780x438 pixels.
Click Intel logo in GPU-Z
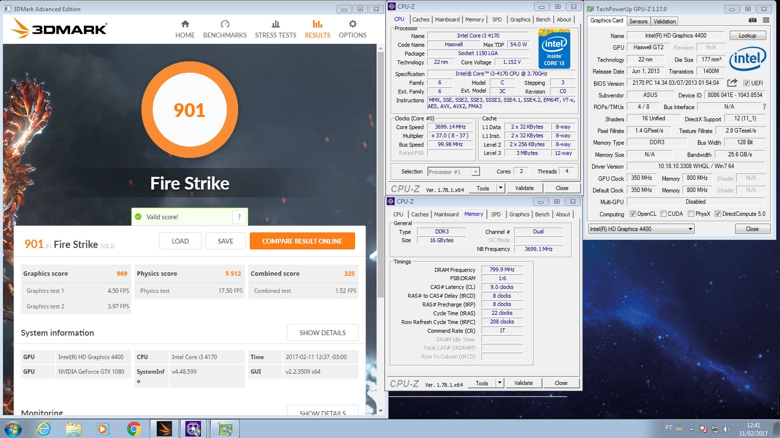747,59
